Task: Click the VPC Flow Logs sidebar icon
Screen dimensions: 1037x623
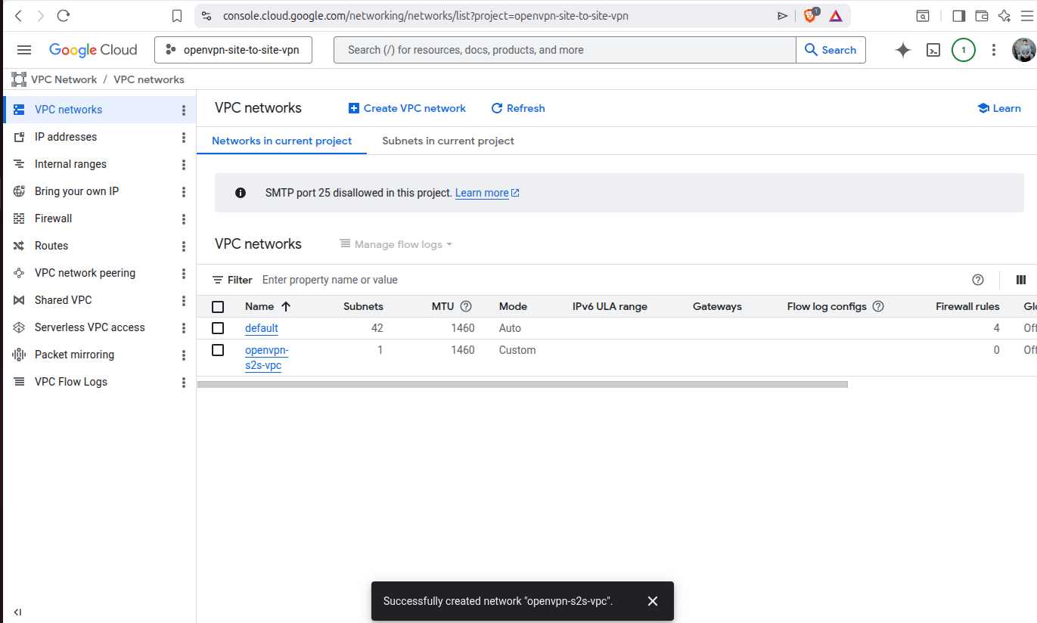Action: point(20,382)
